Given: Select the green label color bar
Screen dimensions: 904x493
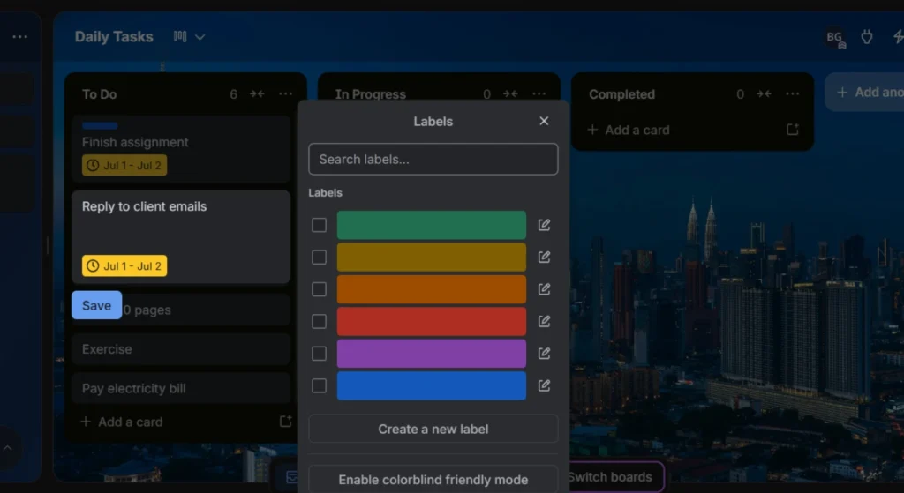Looking at the screenshot, I should (x=431, y=225).
